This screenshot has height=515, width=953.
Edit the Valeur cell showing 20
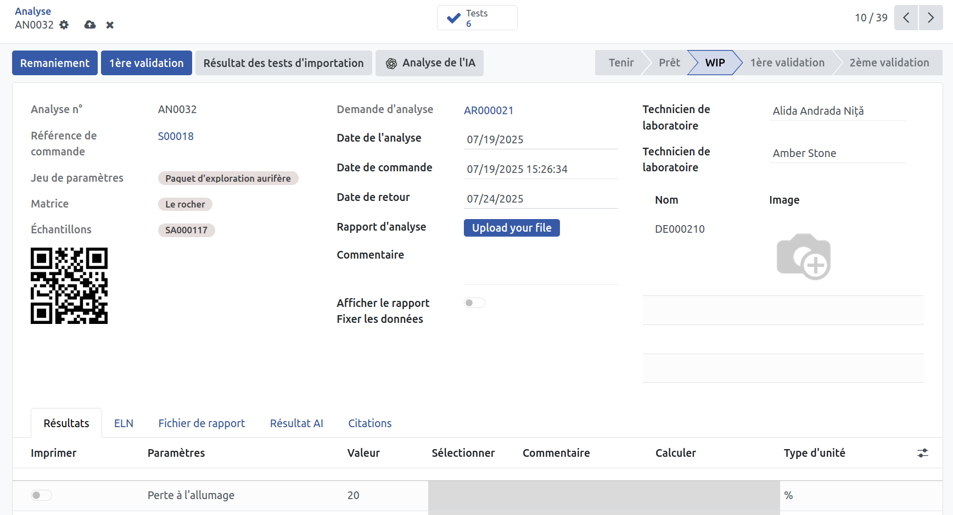(x=353, y=495)
